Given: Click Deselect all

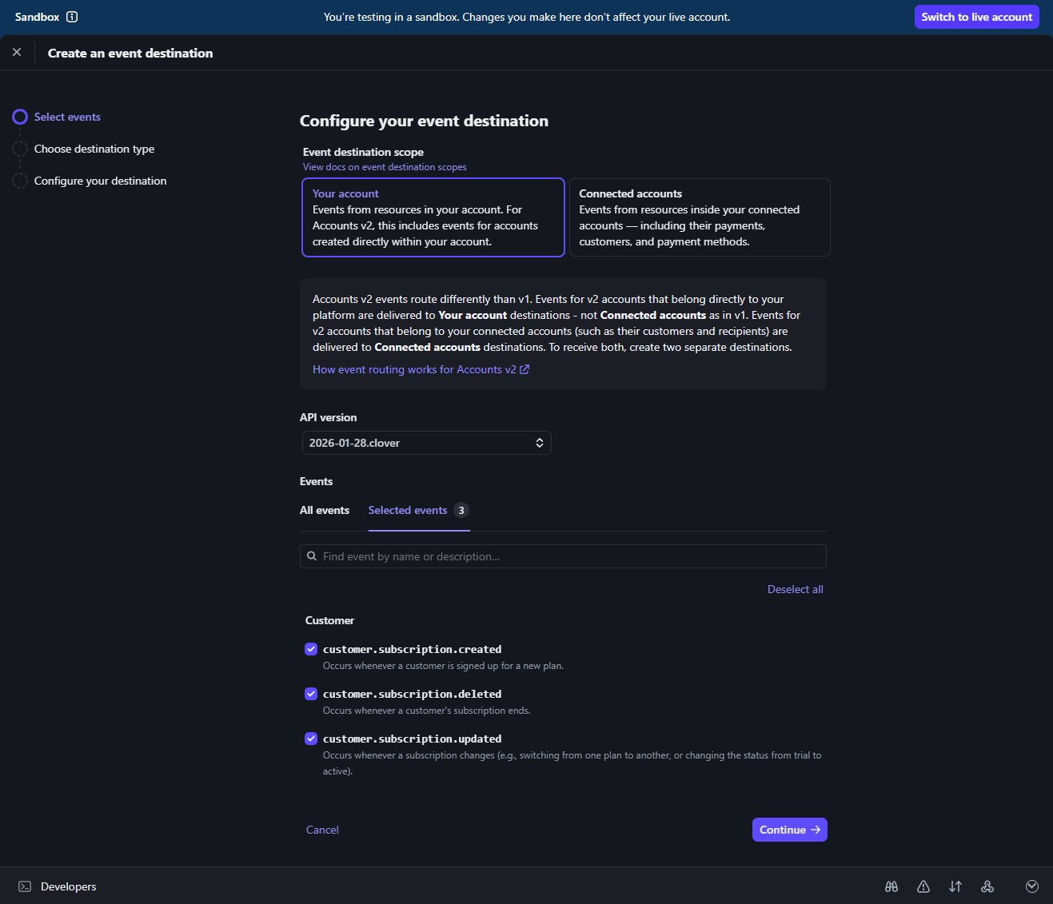Looking at the screenshot, I should click(796, 589).
